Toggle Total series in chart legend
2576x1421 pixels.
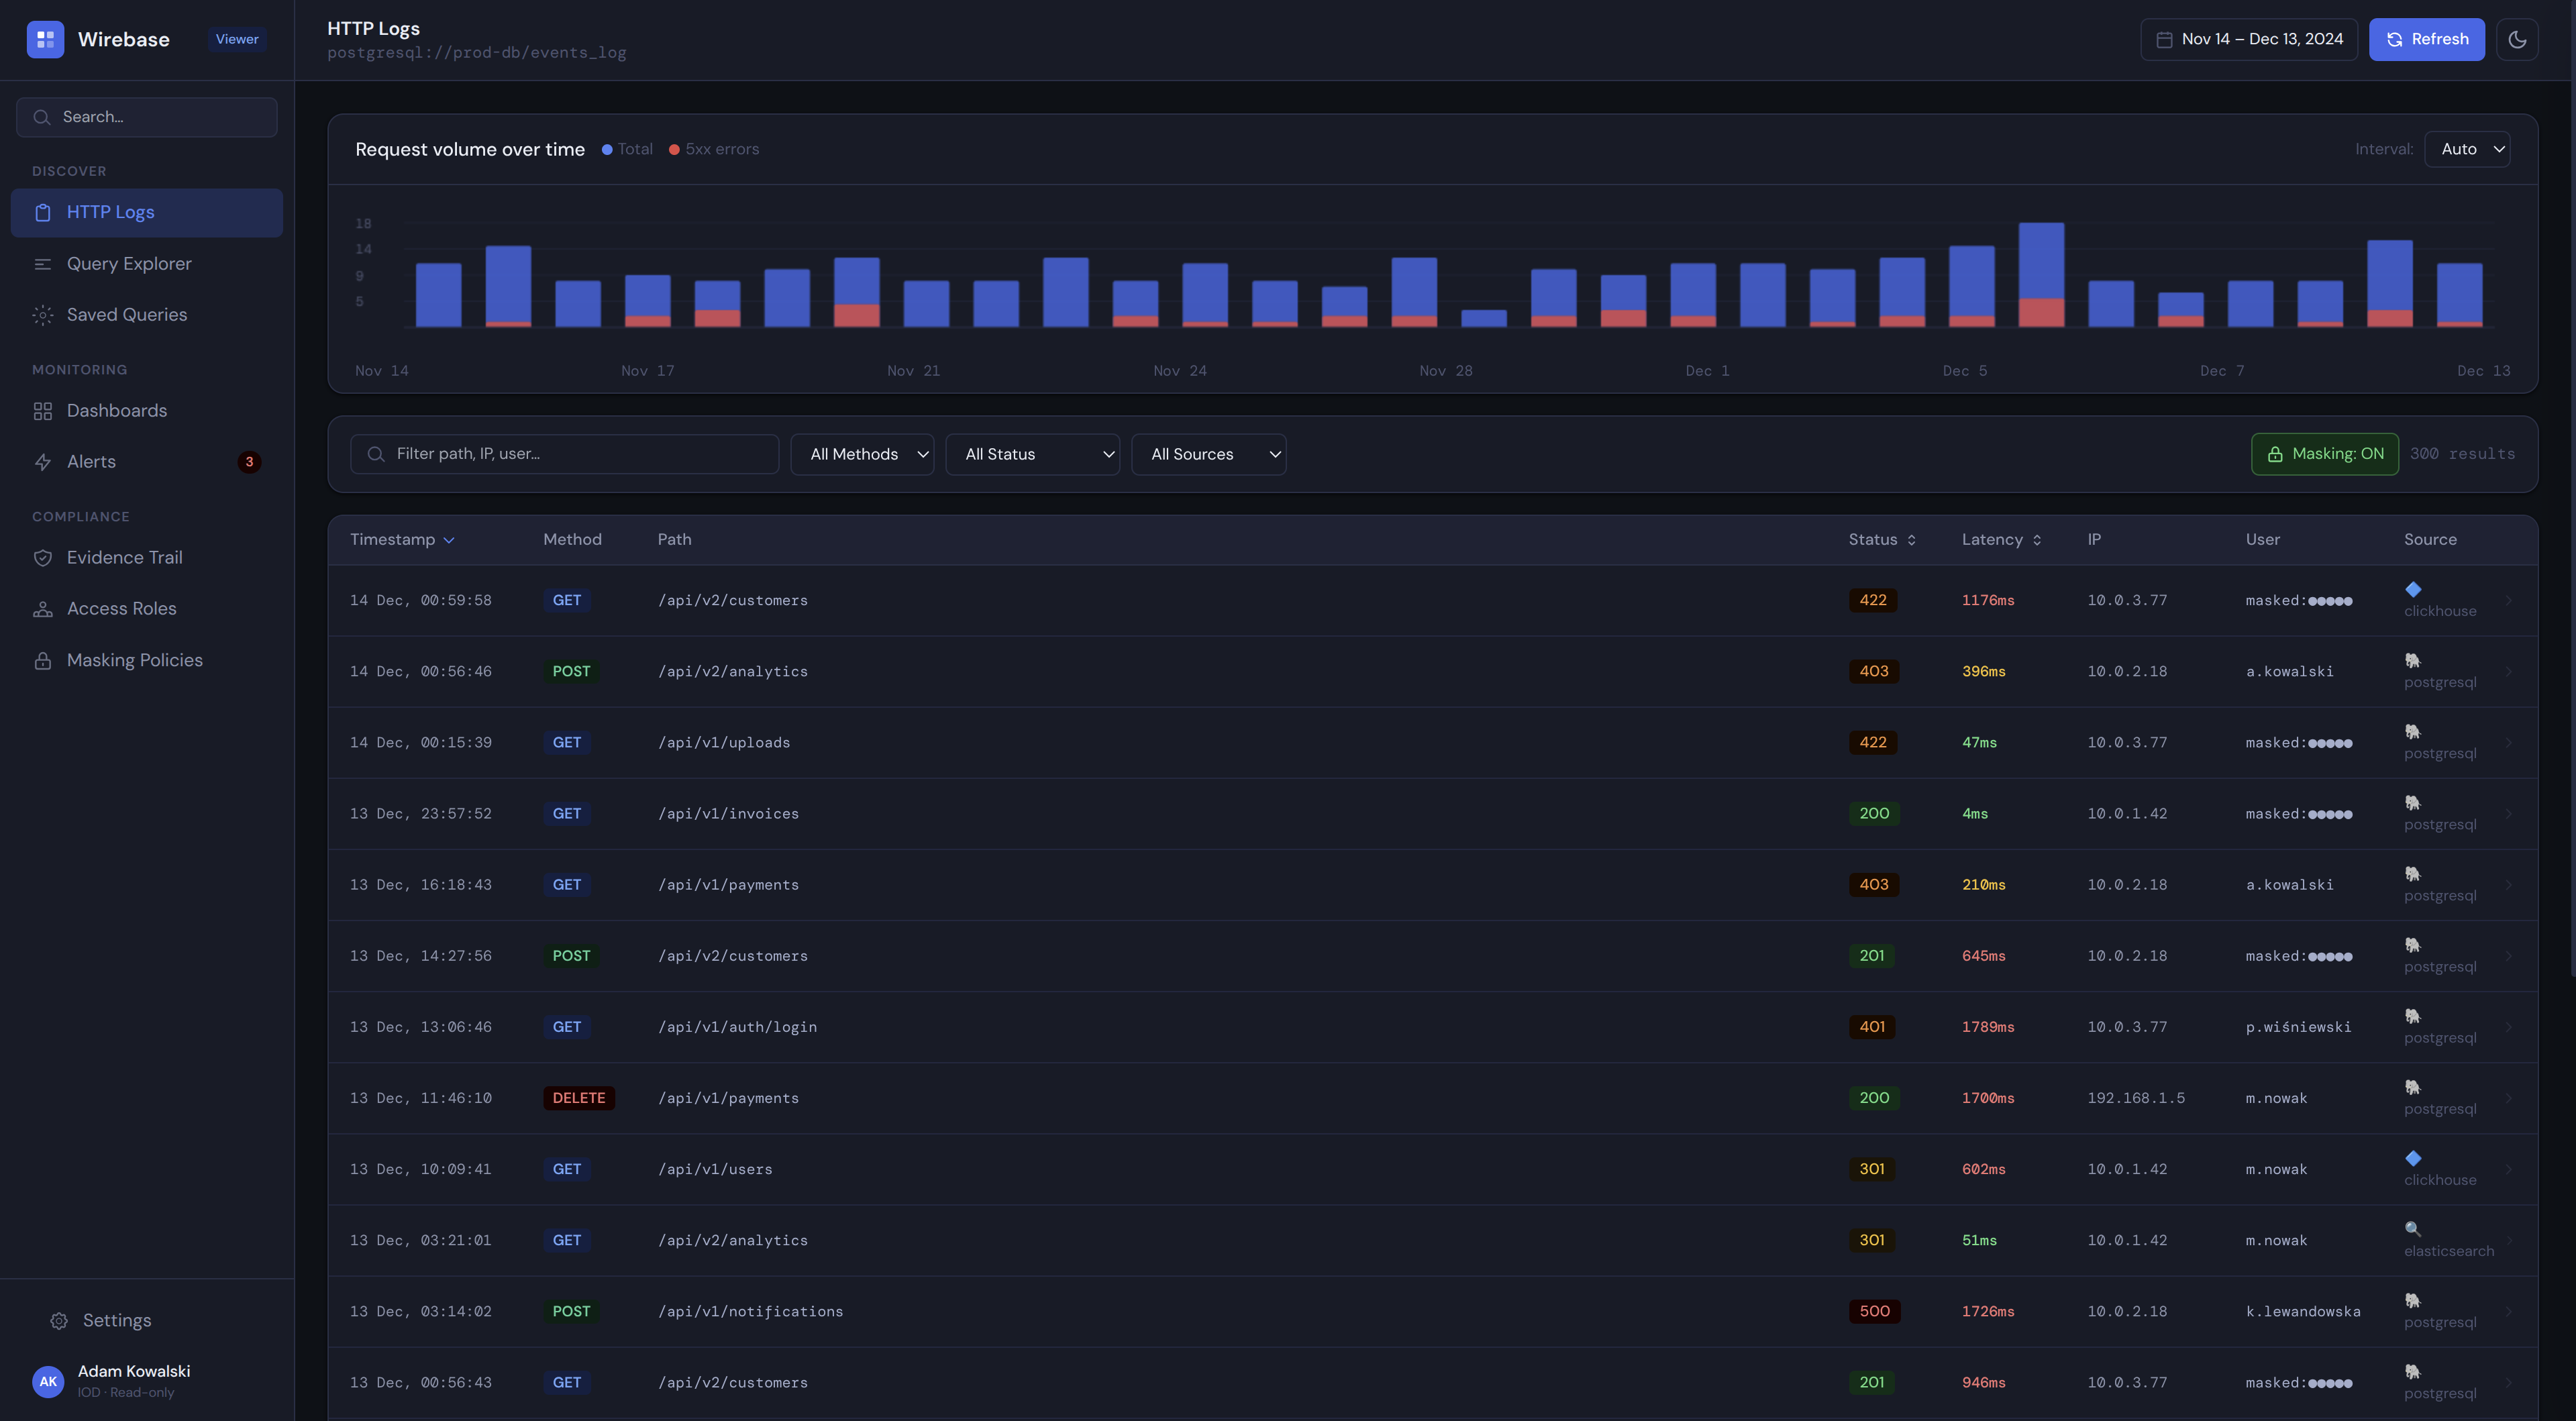click(x=627, y=149)
